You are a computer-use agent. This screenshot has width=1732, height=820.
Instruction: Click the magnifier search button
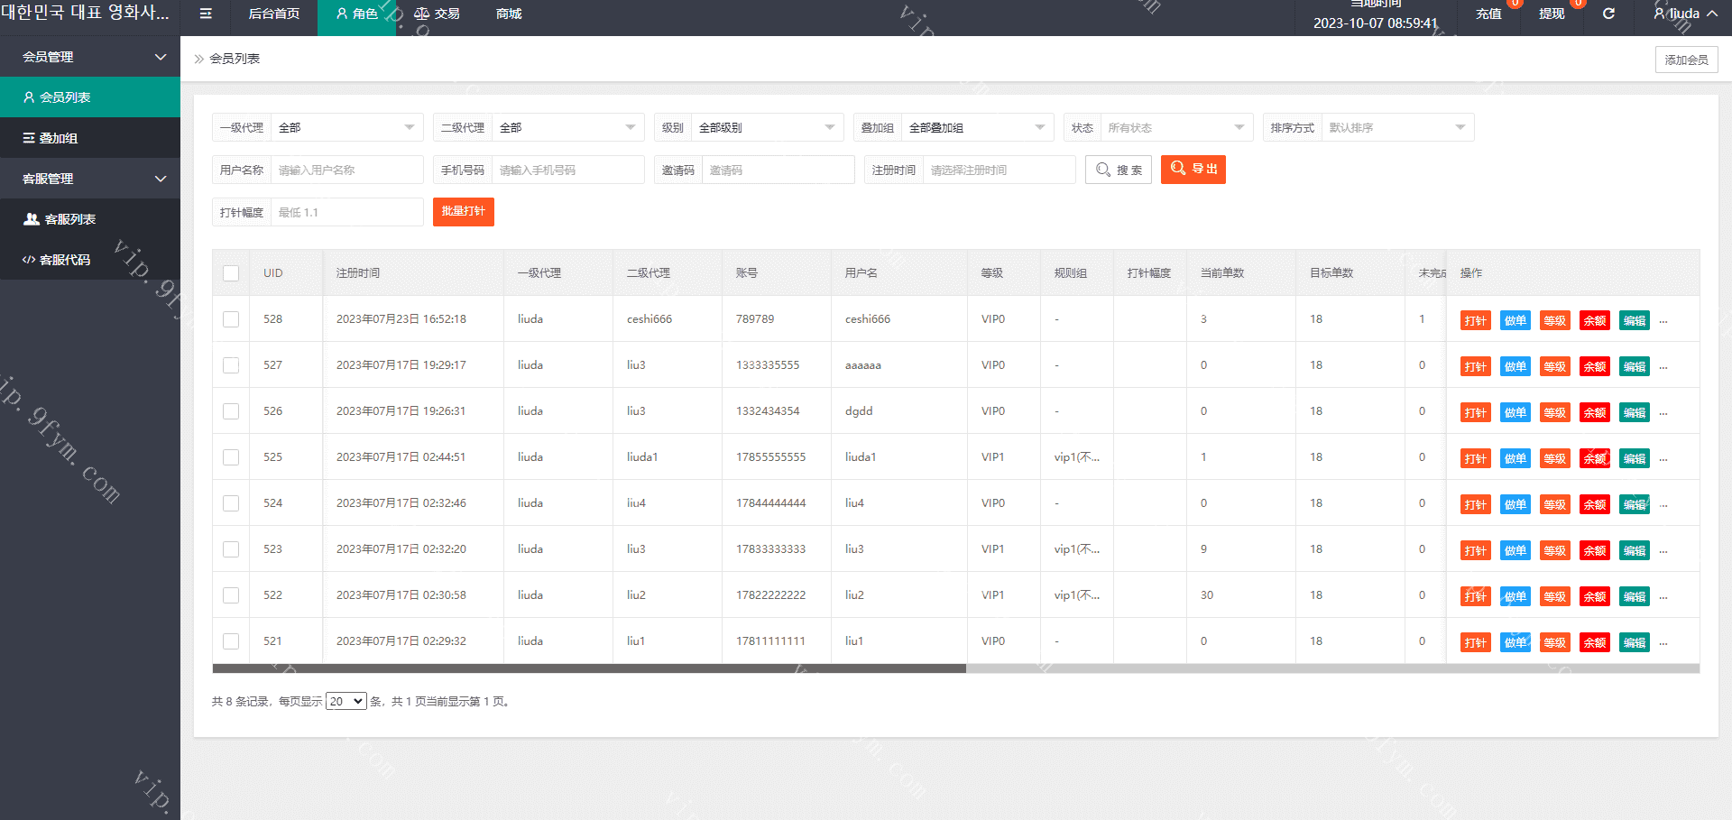tap(1118, 170)
